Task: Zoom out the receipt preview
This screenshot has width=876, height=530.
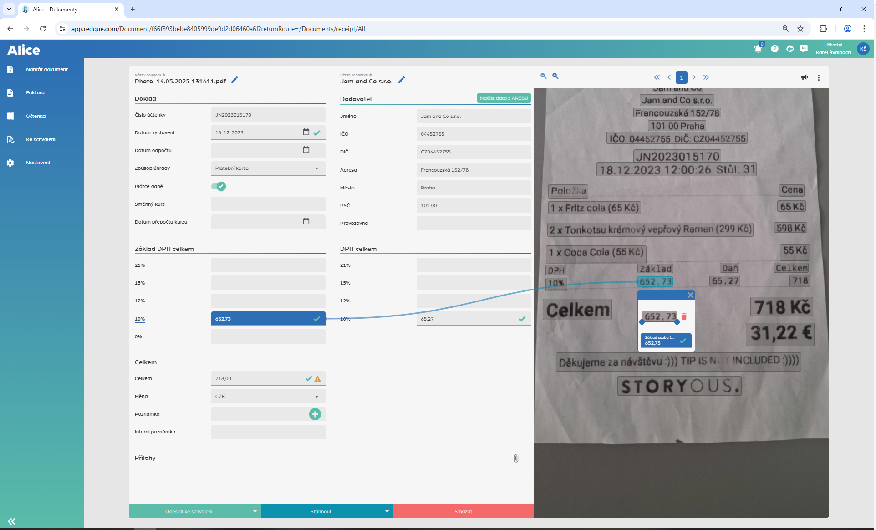Action: click(543, 76)
